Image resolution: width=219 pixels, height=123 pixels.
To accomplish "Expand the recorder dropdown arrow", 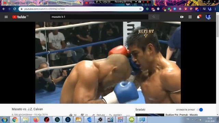I will coord(136,2).
